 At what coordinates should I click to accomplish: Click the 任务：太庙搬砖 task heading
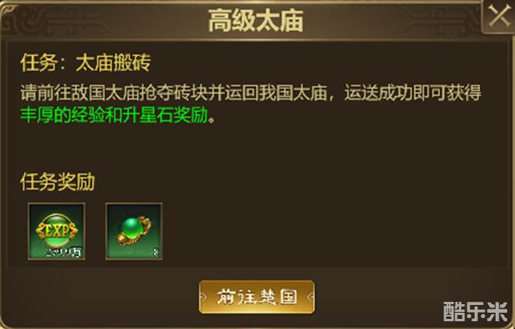86,63
